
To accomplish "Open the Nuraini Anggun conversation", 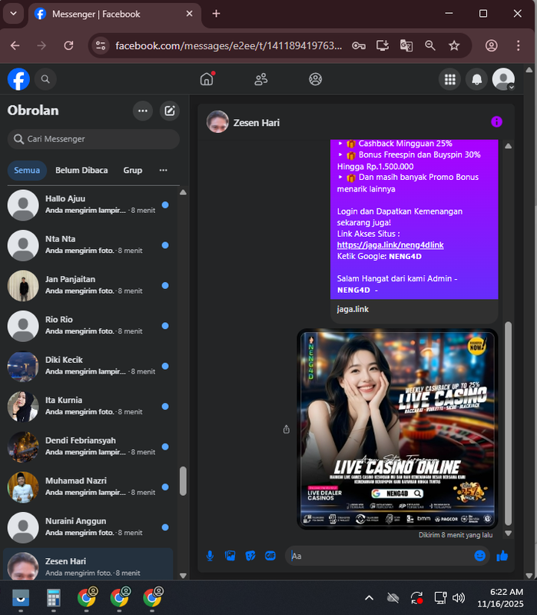I will pyautogui.click(x=88, y=527).
